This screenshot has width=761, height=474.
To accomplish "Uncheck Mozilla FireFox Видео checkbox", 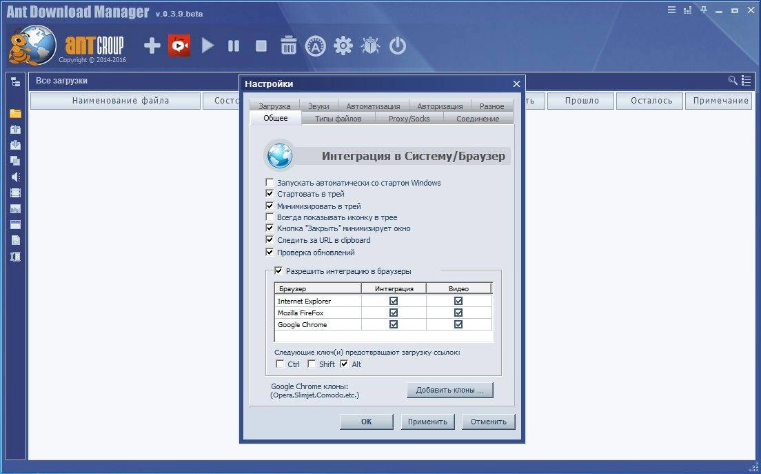I will point(458,313).
